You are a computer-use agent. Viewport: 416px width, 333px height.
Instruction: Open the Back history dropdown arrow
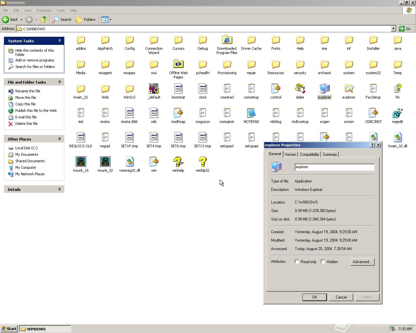(21, 20)
